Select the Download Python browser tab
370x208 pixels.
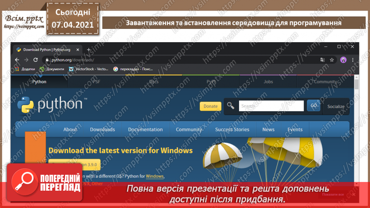[x=47, y=50]
